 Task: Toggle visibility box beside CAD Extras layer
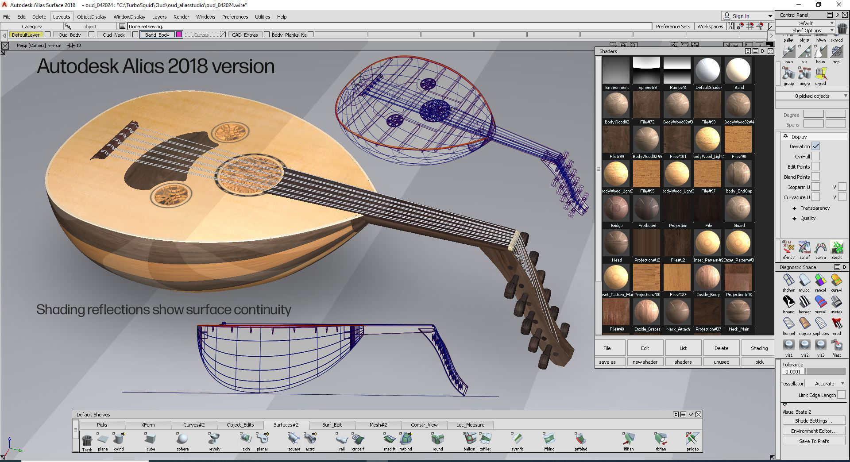point(267,35)
